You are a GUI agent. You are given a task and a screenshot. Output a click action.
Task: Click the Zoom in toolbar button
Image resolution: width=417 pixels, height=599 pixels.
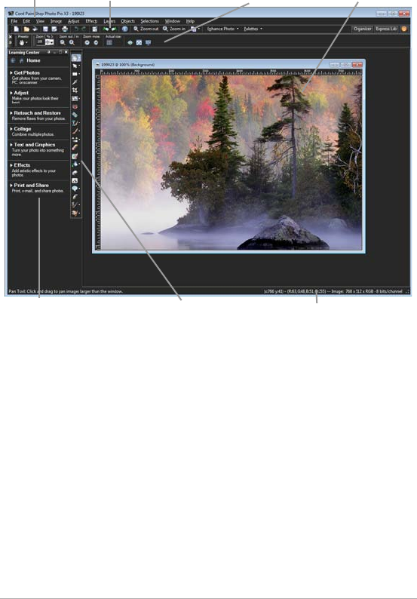pos(173,29)
